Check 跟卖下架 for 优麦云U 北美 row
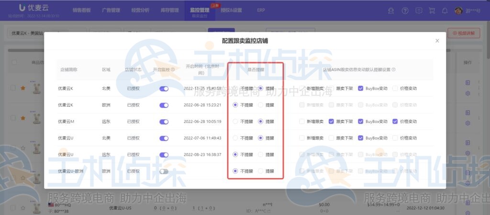Screen dimensions: 490x215 [331, 138]
